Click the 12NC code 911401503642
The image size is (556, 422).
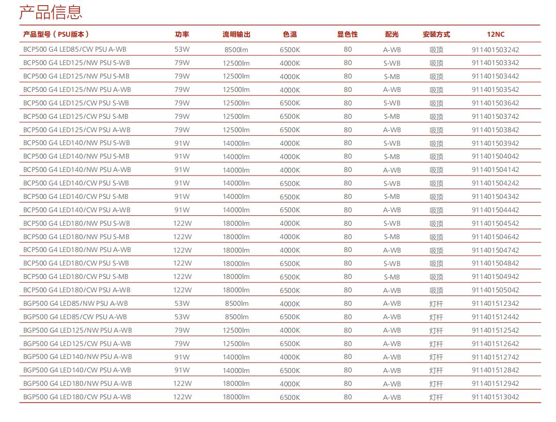pos(495,103)
